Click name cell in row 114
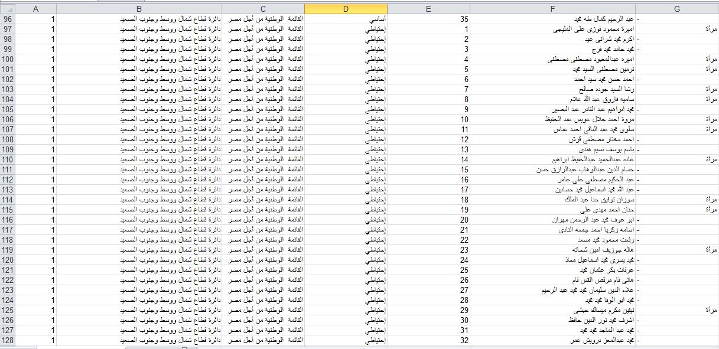 (552, 200)
